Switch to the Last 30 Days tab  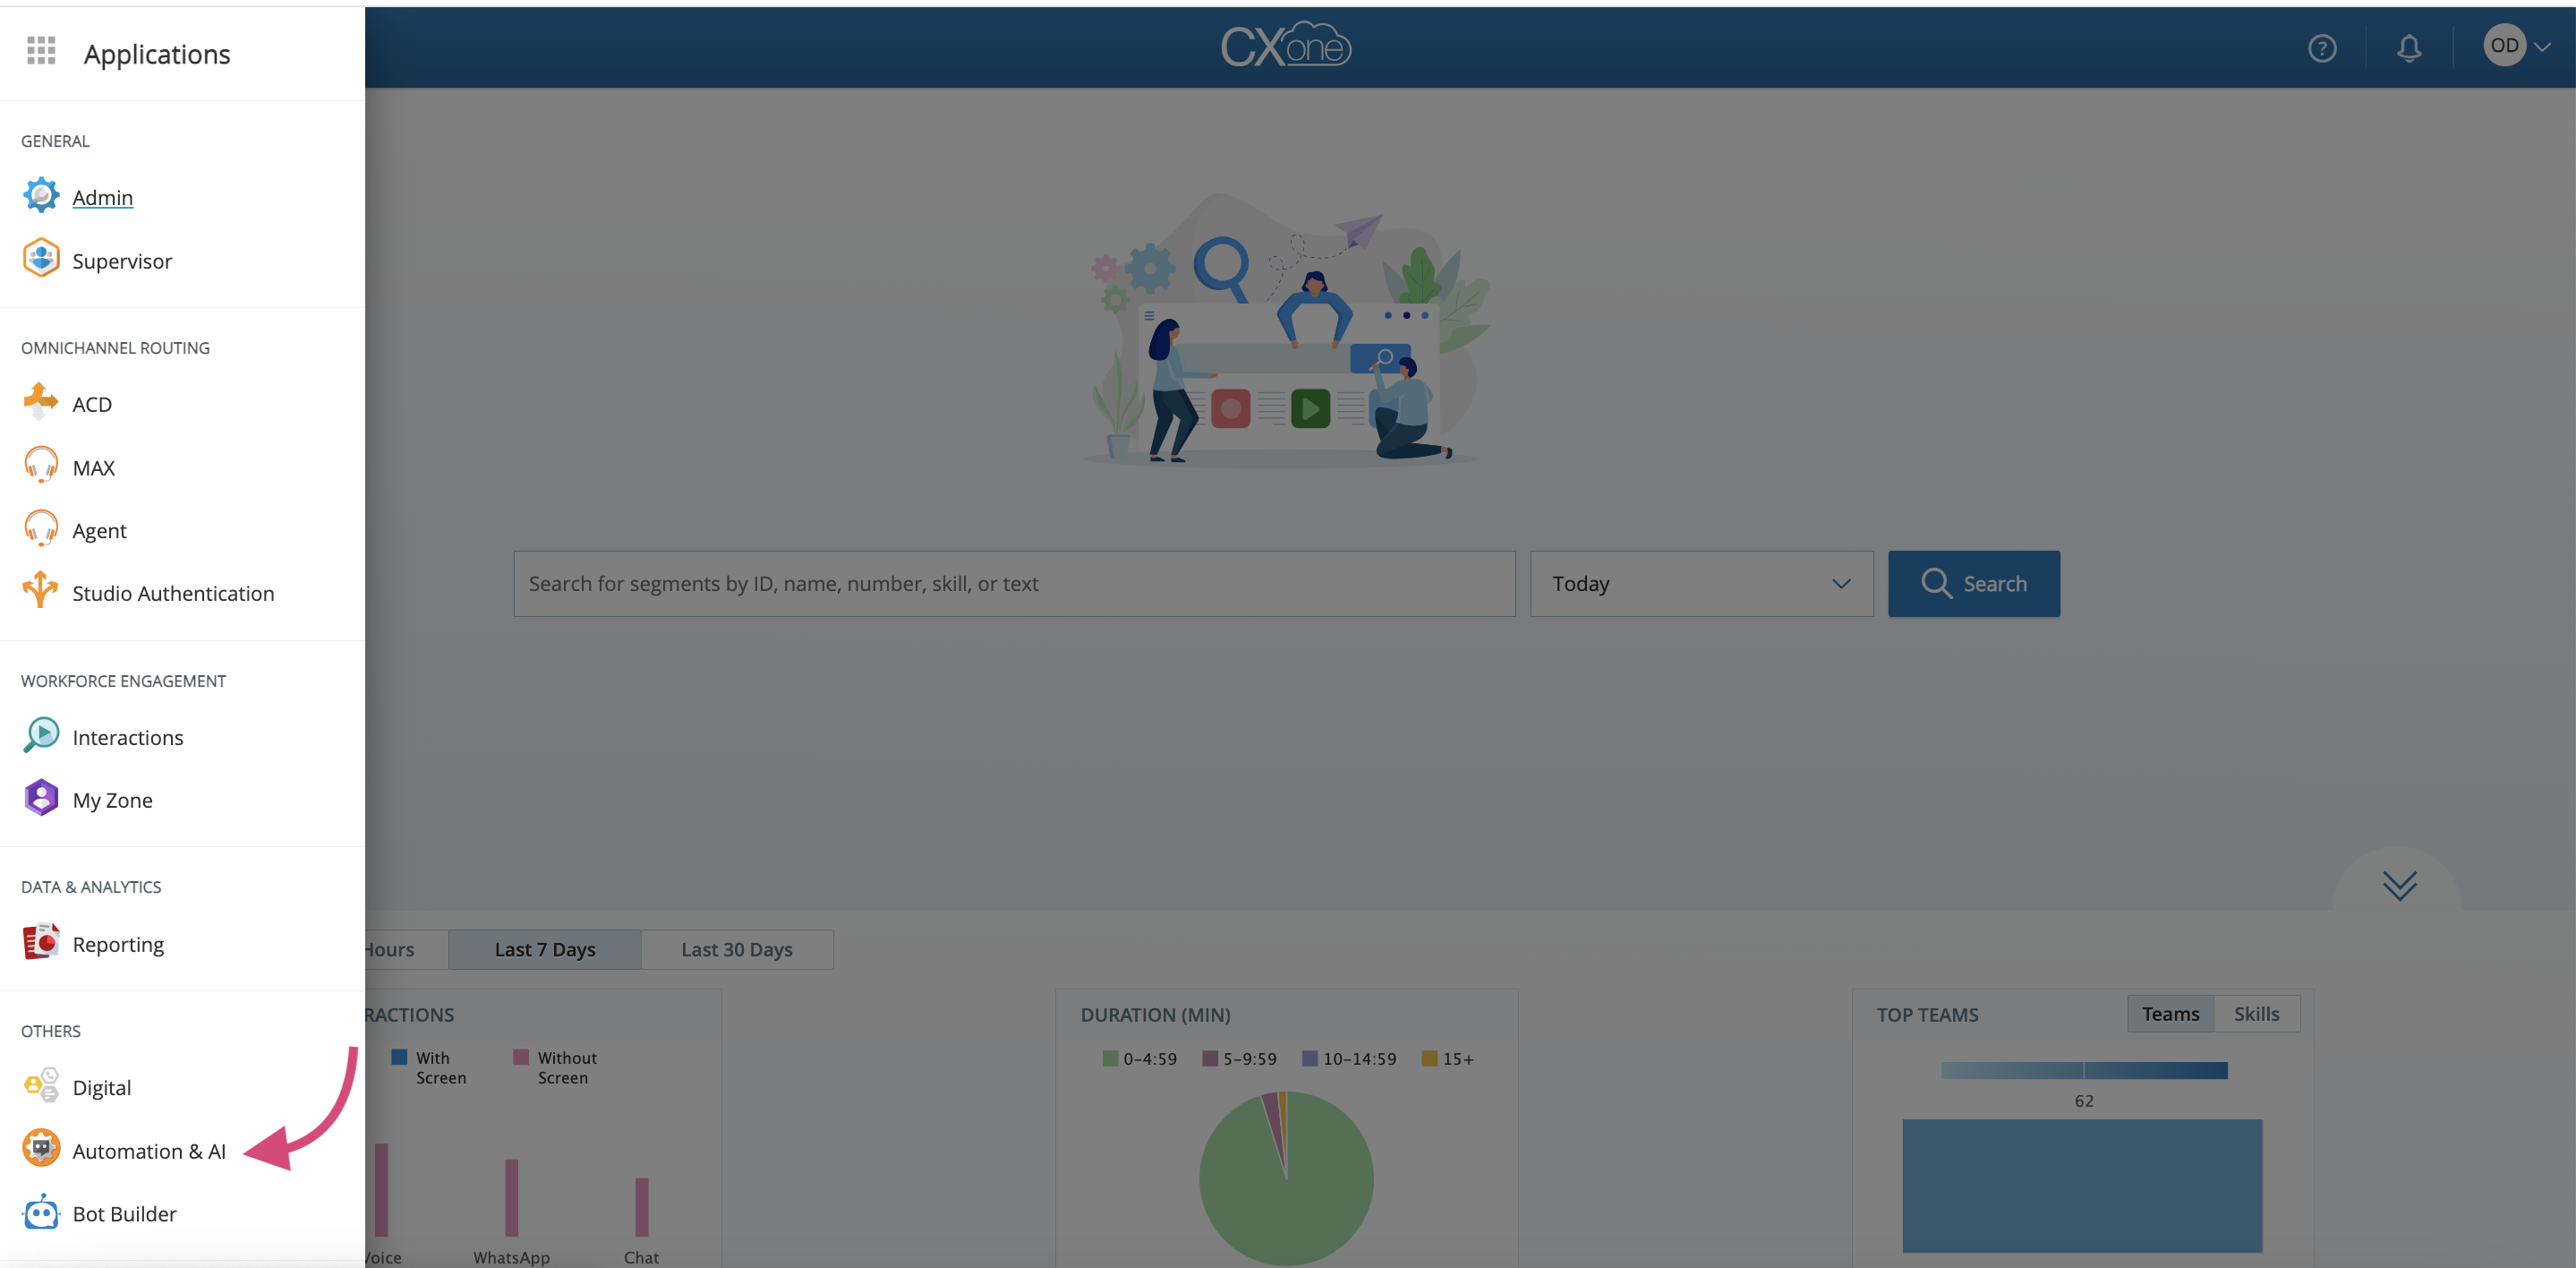[x=736, y=948]
